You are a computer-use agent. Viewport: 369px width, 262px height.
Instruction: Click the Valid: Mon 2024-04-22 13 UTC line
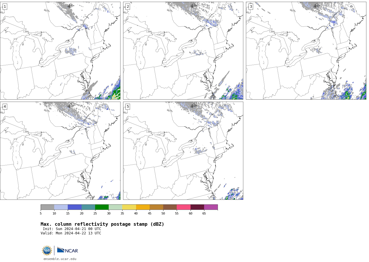[71, 233]
